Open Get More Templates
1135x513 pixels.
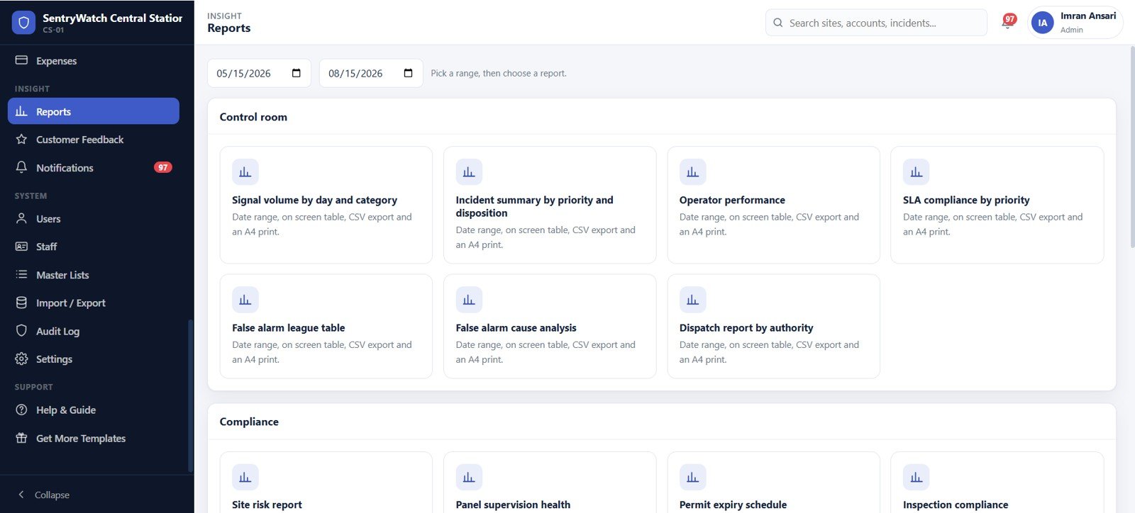point(94,438)
